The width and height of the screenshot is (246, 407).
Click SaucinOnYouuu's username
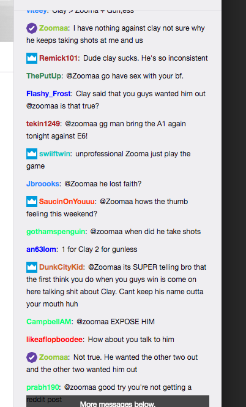click(x=67, y=202)
